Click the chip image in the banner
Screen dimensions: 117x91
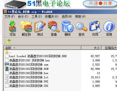(x=15, y=4)
